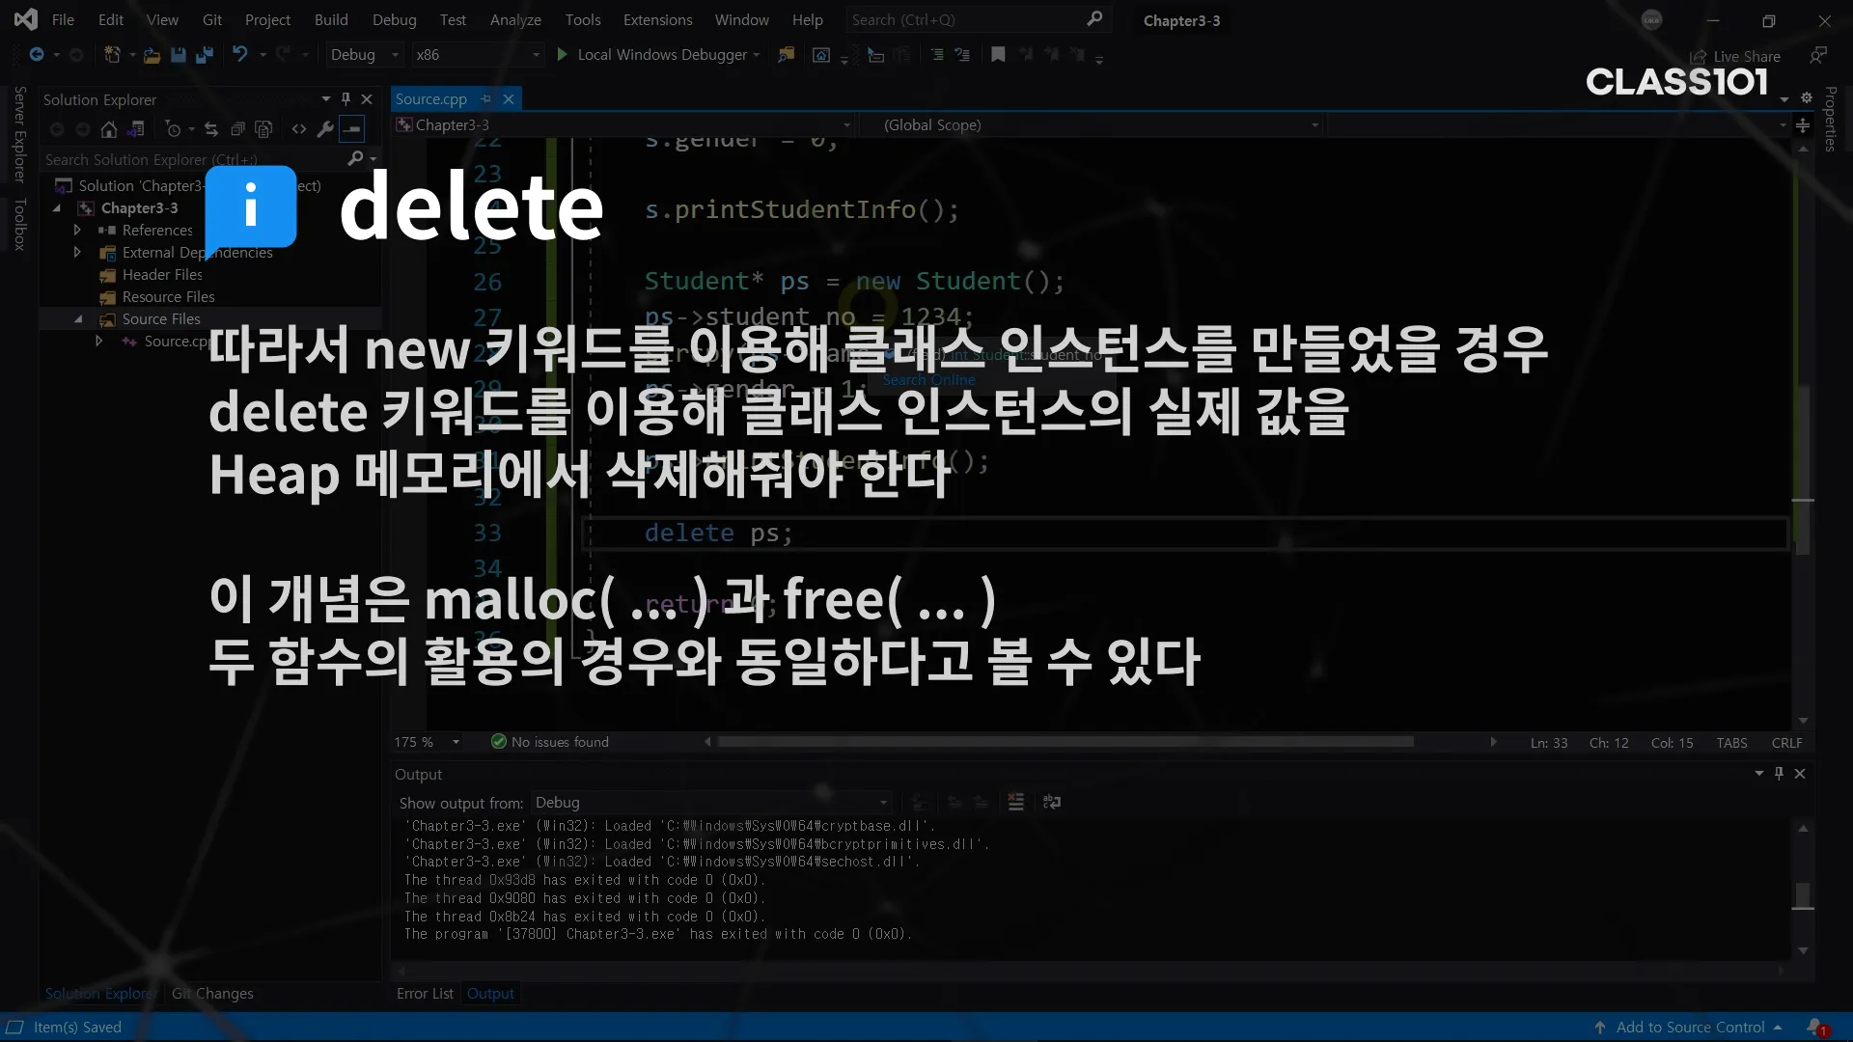Click the Save All toolbar icon

point(204,55)
